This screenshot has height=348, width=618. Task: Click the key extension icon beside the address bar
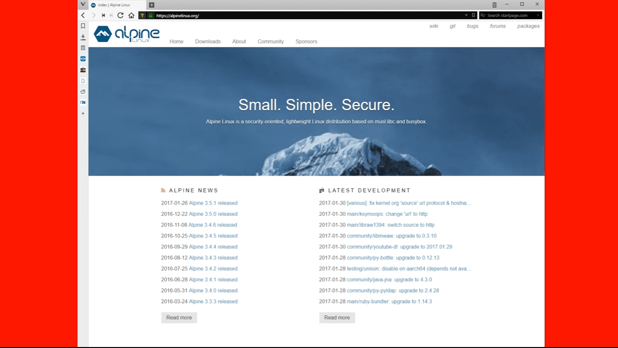142,15
